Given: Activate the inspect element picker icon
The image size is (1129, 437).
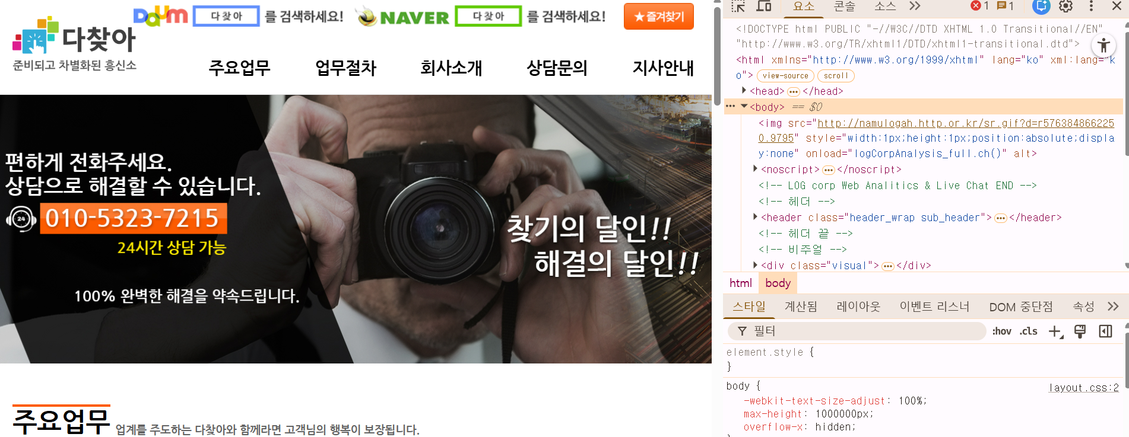Looking at the screenshot, I should 738,6.
